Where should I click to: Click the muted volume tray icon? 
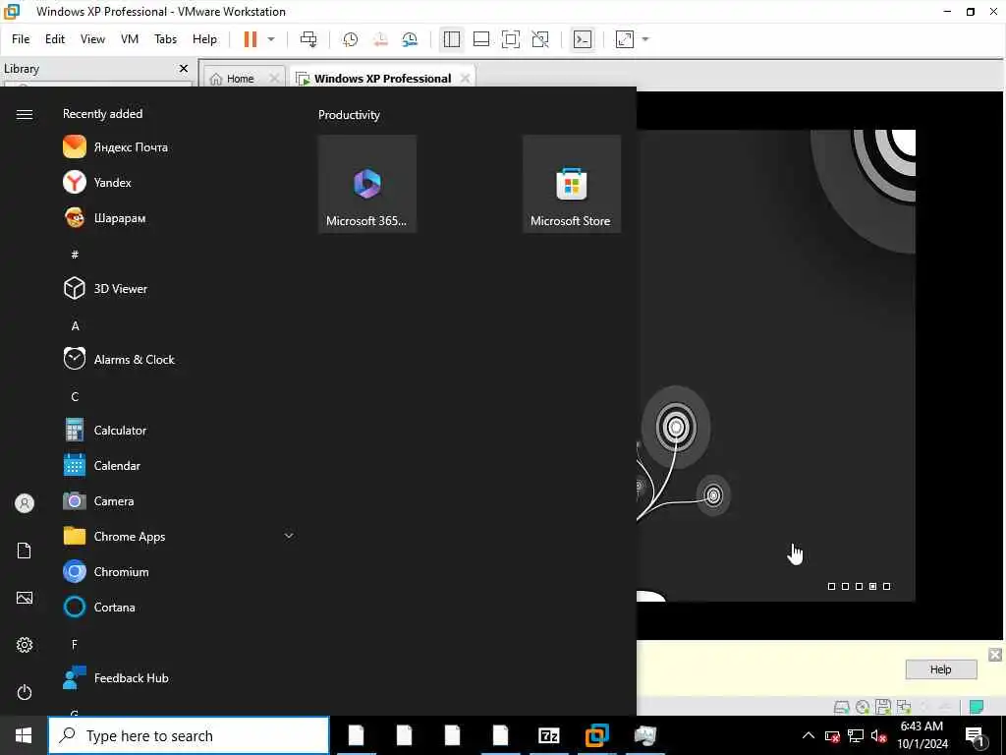tap(879, 735)
